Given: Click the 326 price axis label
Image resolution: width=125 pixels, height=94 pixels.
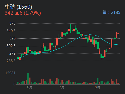Looking at the screenshot, I should tap(12, 38).
